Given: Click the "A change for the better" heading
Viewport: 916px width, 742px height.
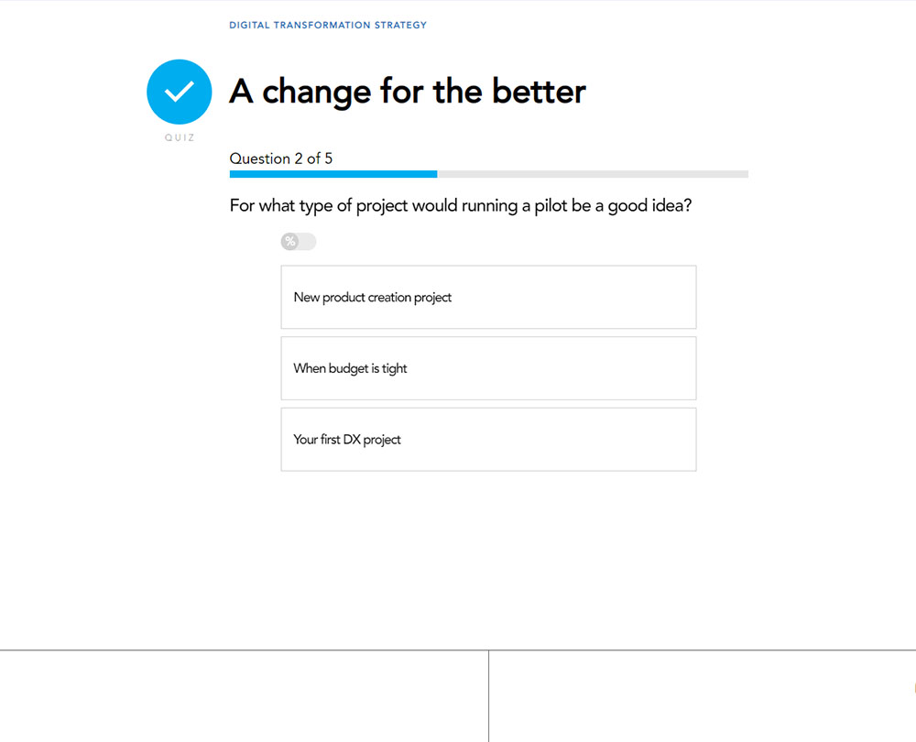Looking at the screenshot, I should pyautogui.click(x=407, y=92).
